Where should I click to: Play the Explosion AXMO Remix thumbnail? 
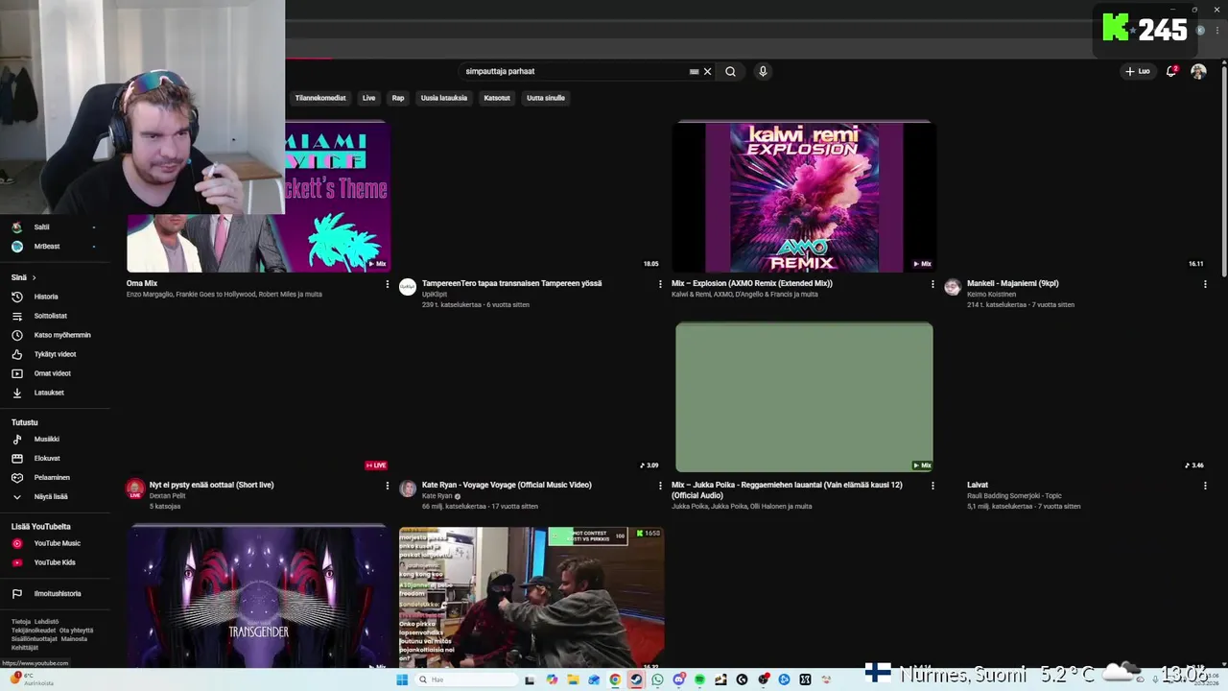pos(804,197)
